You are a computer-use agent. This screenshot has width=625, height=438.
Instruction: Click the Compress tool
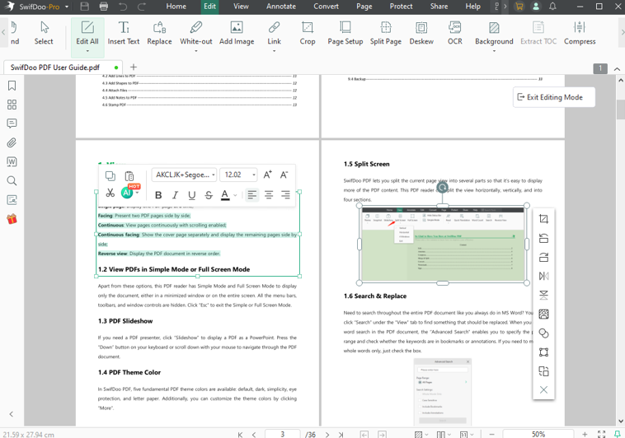pos(580,35)
